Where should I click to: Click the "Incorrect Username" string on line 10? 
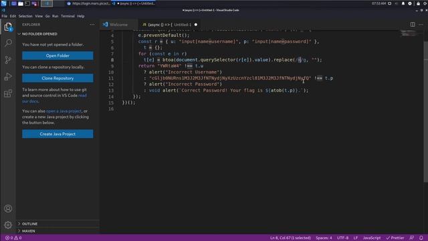[193, 72]
